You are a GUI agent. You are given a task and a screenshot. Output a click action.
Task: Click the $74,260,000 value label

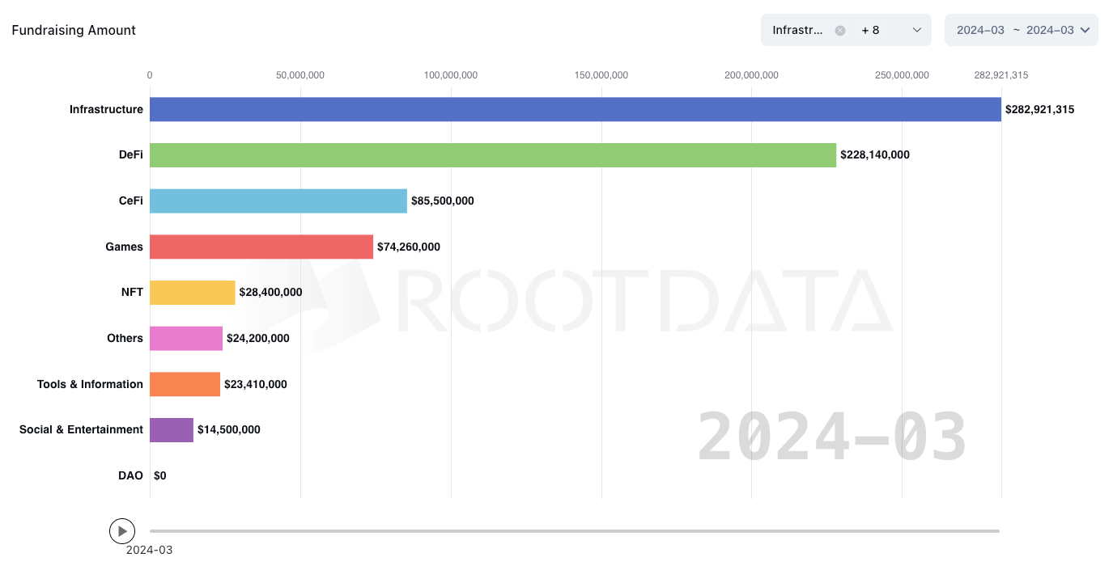point(409,247)
